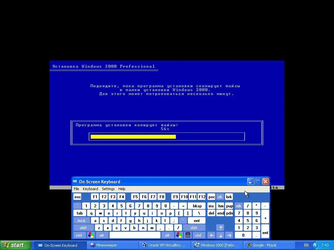Click the numpad plus key
The height and width of the screenshot is (250, 334).
pos(265,216)
